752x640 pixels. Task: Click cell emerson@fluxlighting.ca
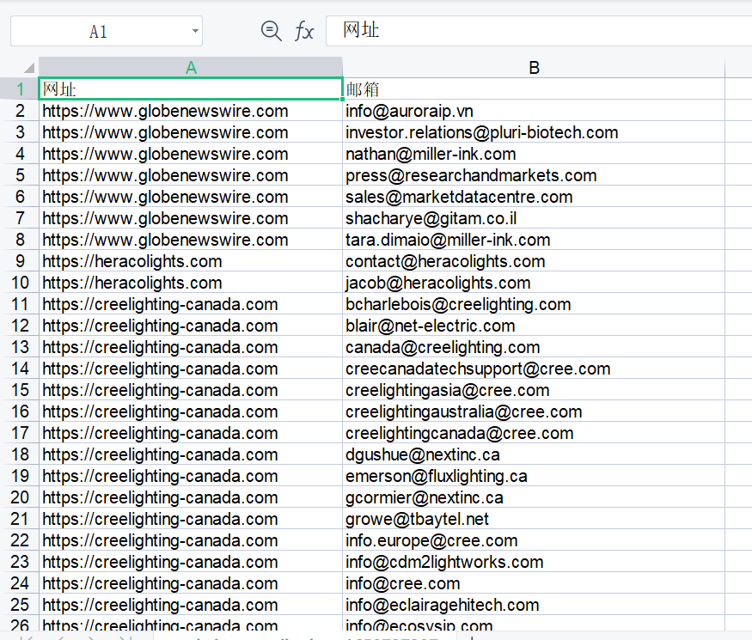click(534, 476)
